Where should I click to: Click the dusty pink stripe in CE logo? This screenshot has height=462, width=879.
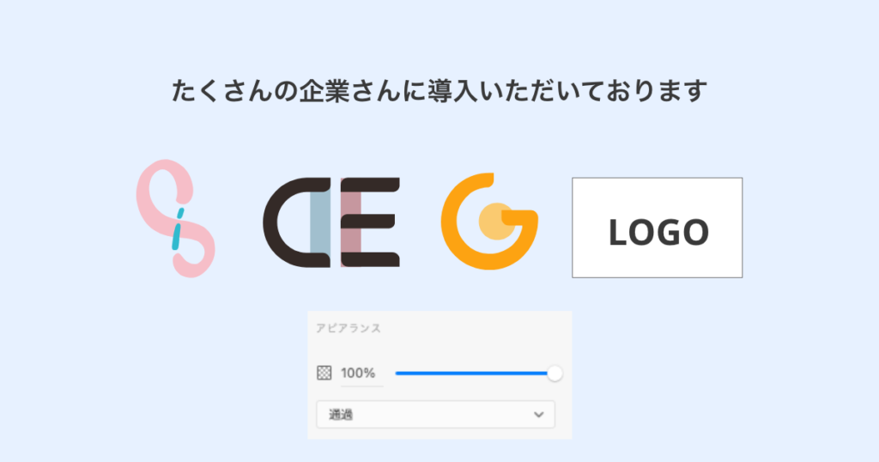351,222
